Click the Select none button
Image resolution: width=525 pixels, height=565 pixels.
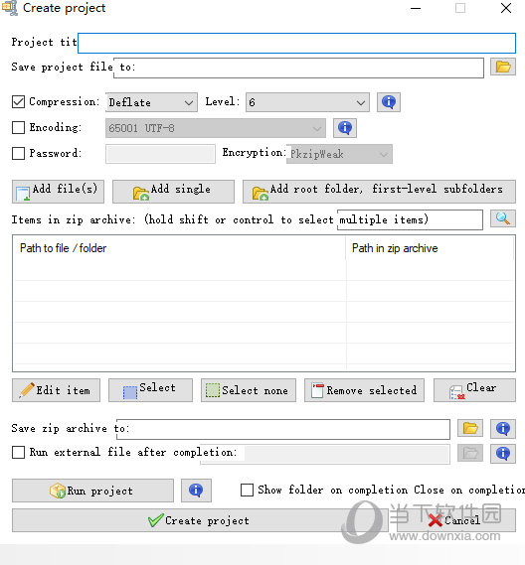249,390
